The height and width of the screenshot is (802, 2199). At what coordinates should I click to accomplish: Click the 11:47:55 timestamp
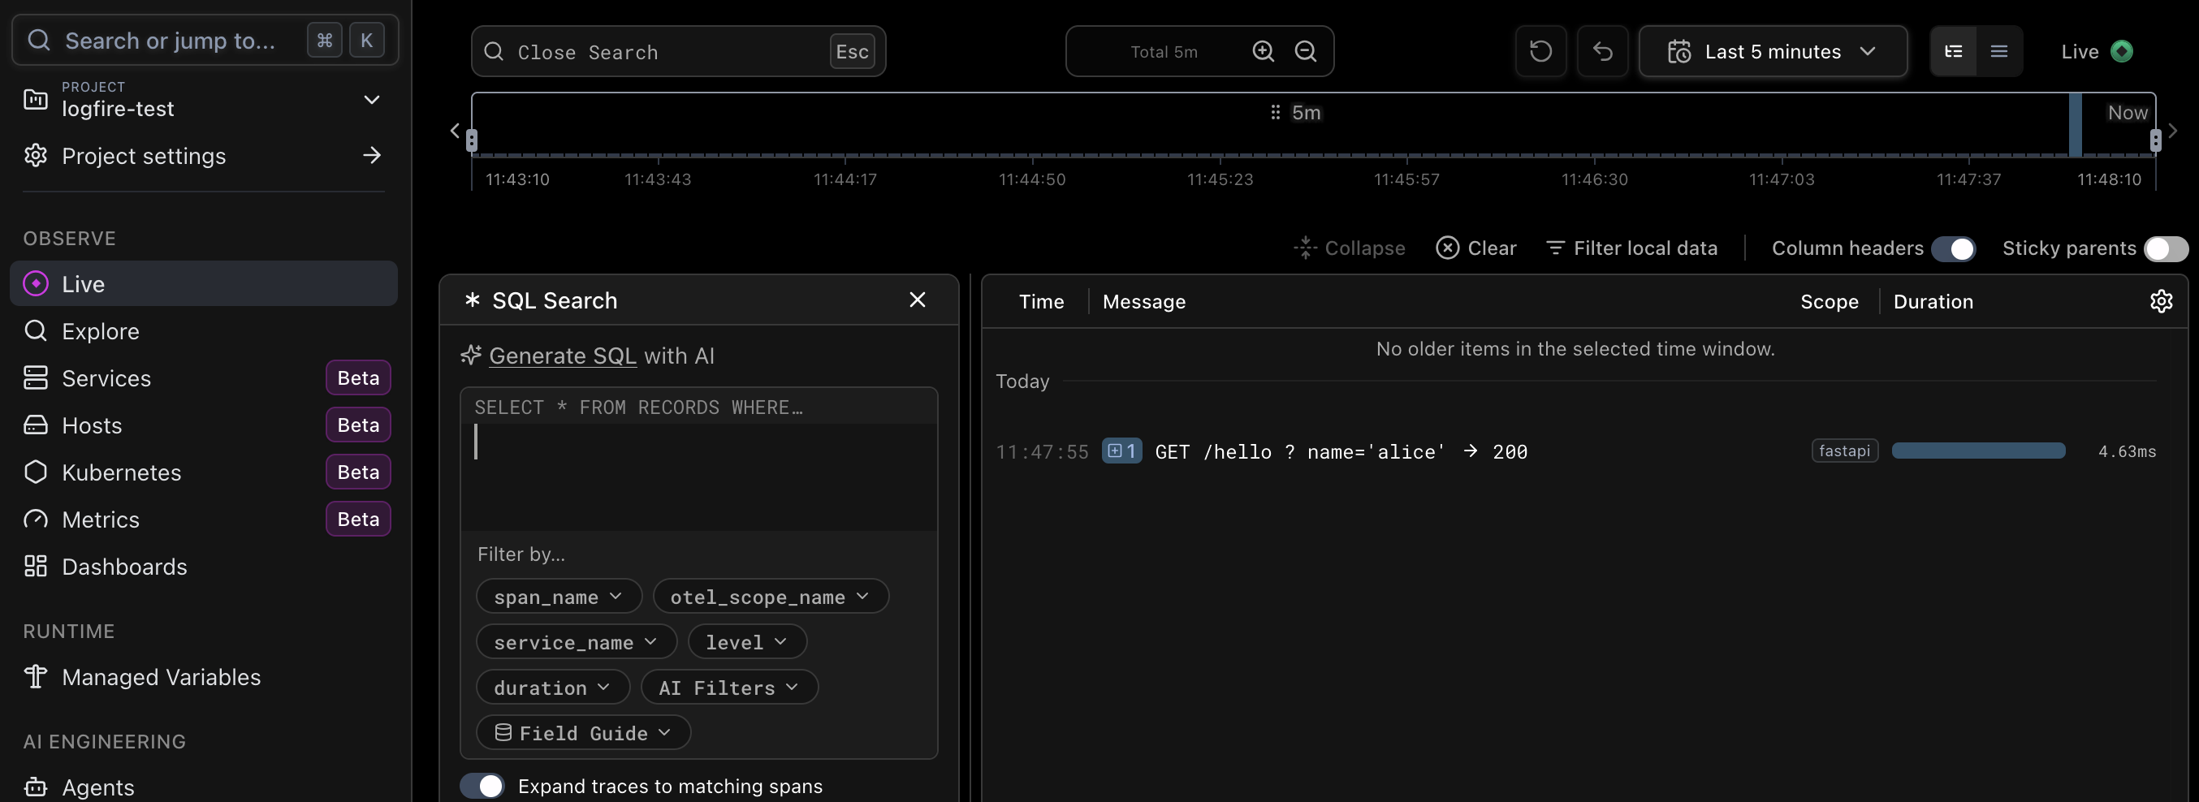[1042, 451]
